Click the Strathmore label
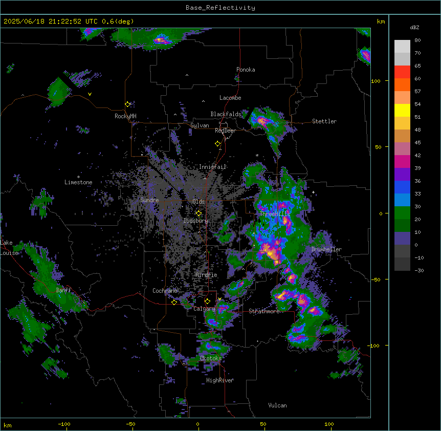 click(x=264, y=311)
